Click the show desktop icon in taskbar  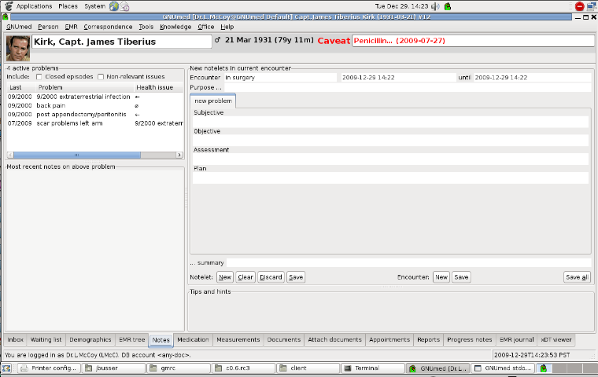point(6,368)
